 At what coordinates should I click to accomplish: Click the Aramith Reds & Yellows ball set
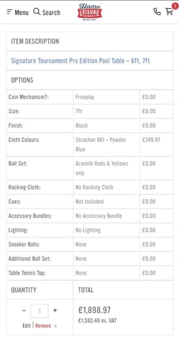tap(102, 168)
